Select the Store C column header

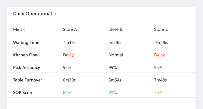point(161,29)
